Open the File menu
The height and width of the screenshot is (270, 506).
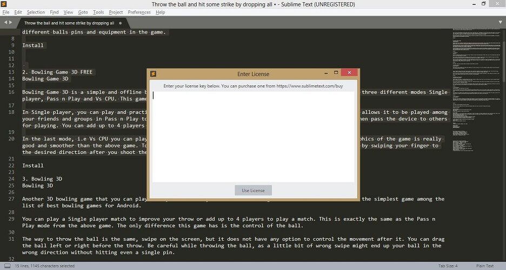(6, 12)
